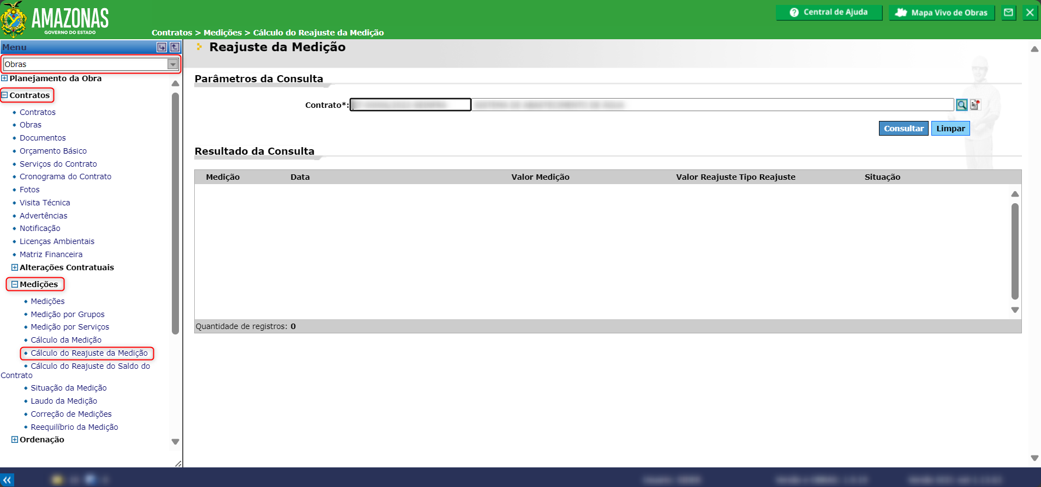Click the Contrato description field

point(713,105)
